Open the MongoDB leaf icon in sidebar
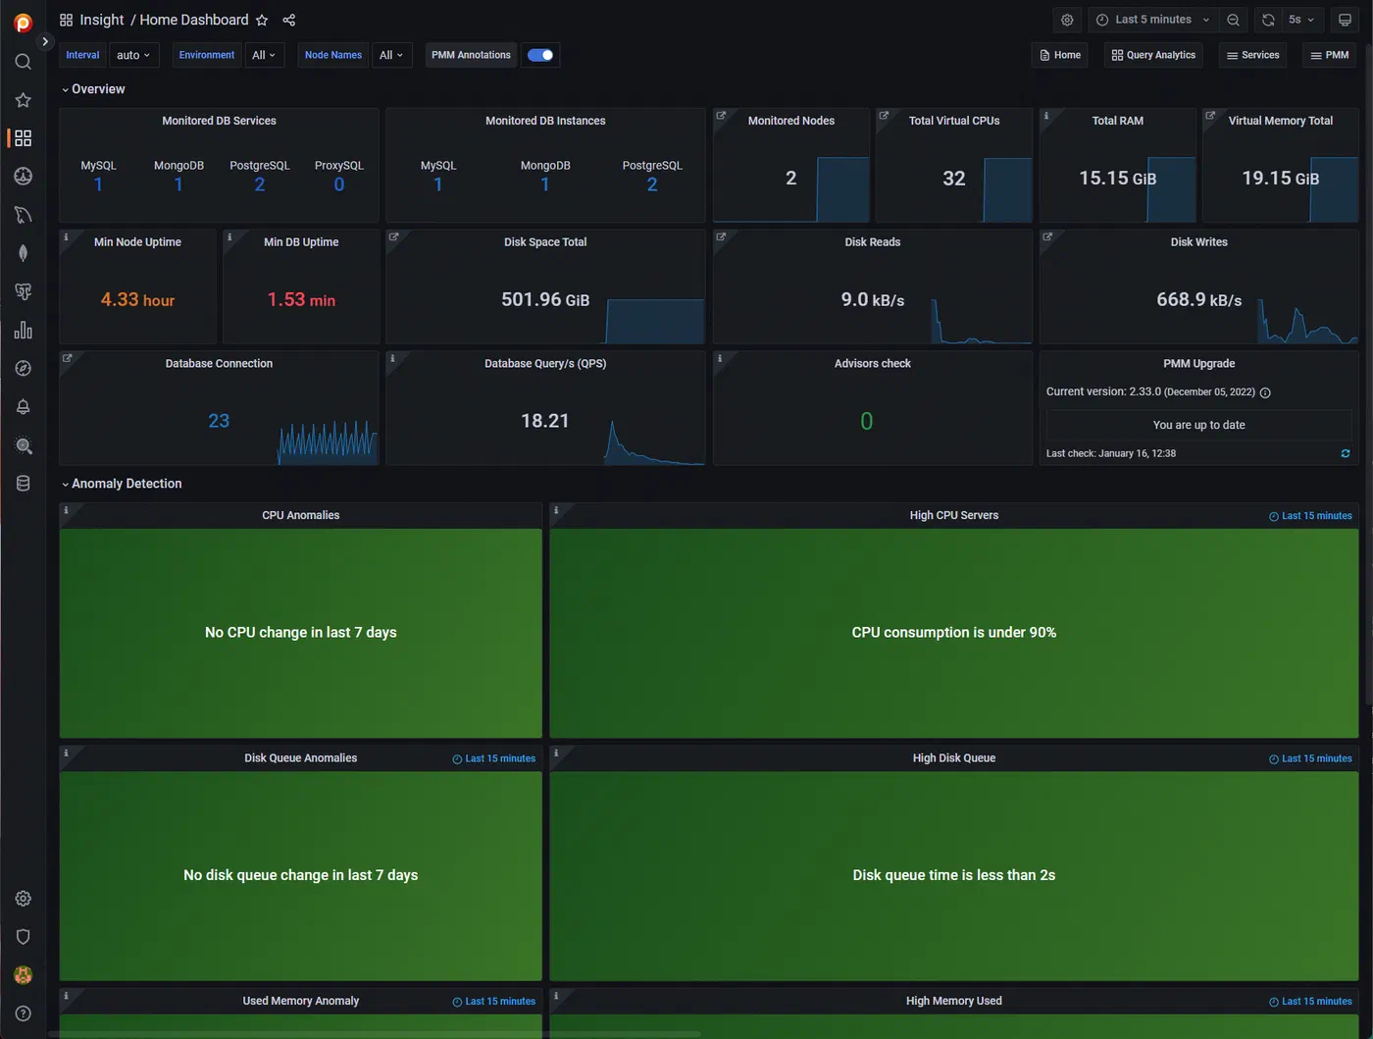The width and height of the screenshot is (1373, 1039). 23,253
